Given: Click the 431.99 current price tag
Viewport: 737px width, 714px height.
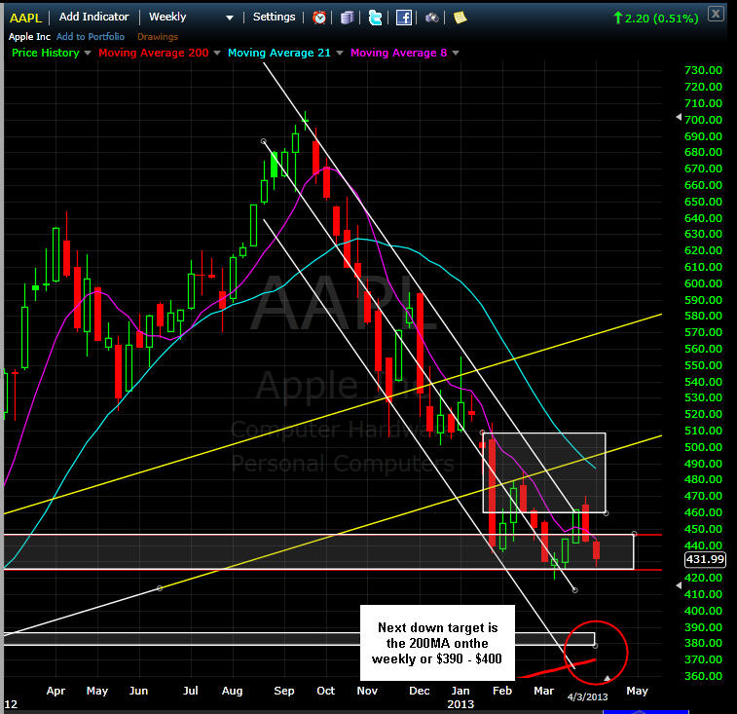Looking at the screenshot, I should point(705,559).
